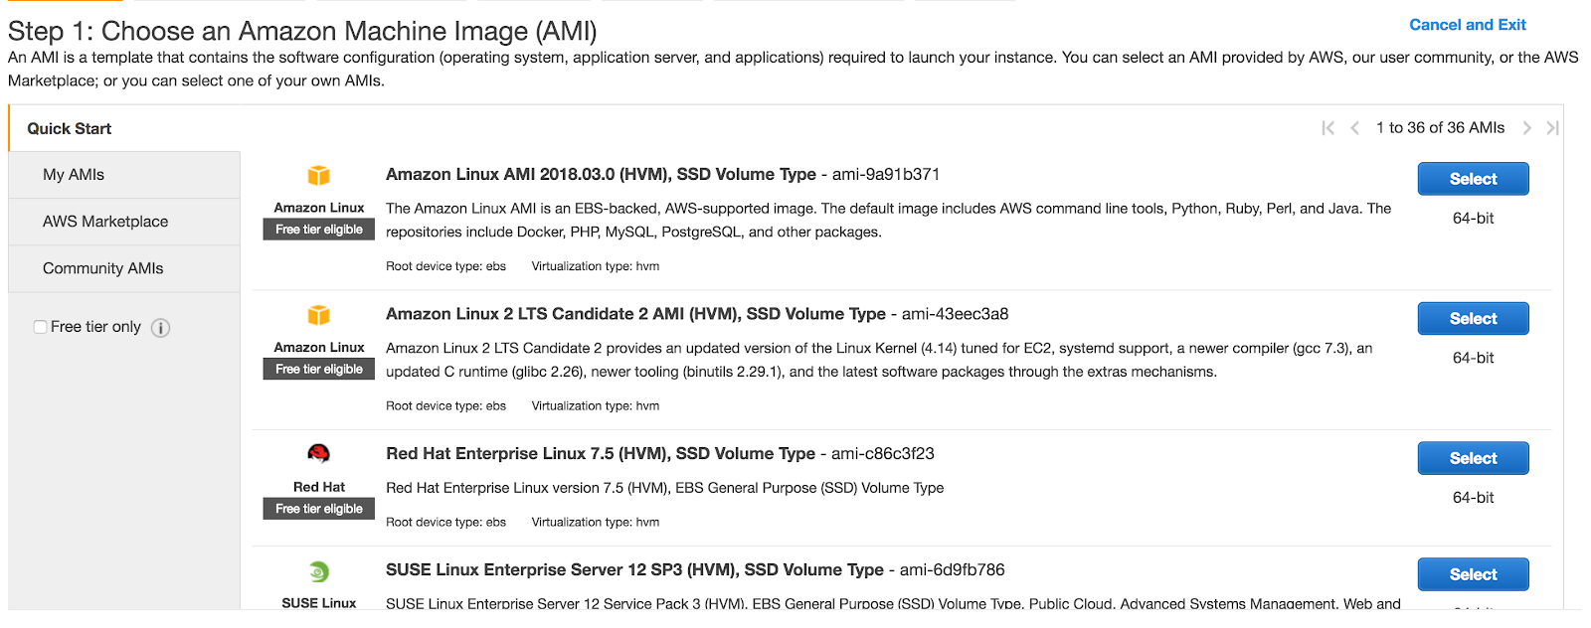The image size is (1591, 628).
Task: Enable the Free tier only checkbox
Action: pos(40,327)
